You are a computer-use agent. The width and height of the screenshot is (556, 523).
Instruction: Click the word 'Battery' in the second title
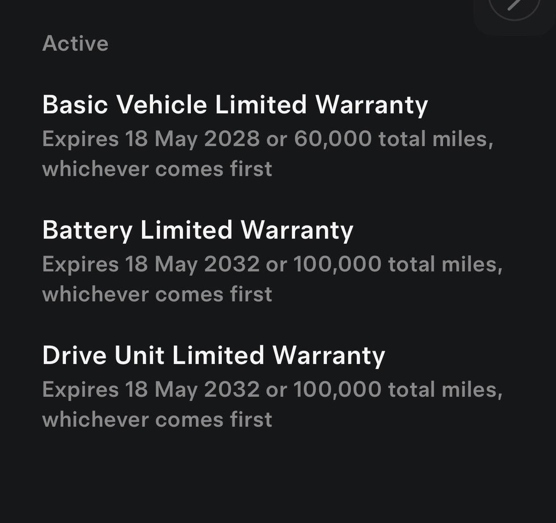point(87,230)
